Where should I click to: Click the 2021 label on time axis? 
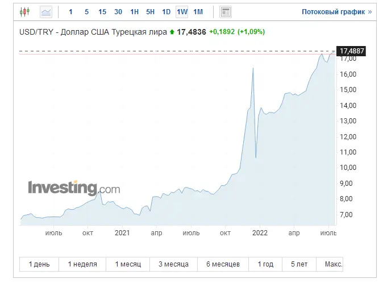coord(122,232)
